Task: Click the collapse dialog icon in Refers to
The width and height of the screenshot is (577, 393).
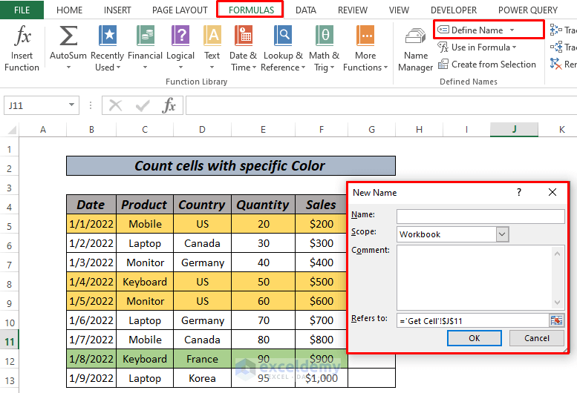Action: (556, 320)
